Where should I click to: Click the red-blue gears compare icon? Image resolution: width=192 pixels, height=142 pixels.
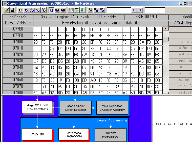44,10
